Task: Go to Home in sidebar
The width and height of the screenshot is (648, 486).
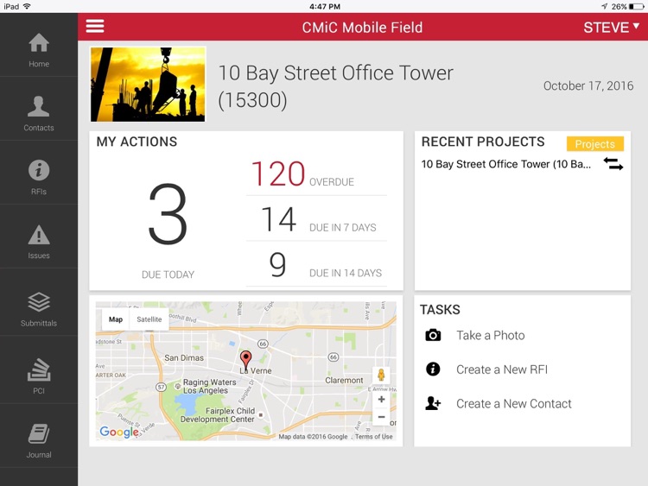Action: [39, 50]
